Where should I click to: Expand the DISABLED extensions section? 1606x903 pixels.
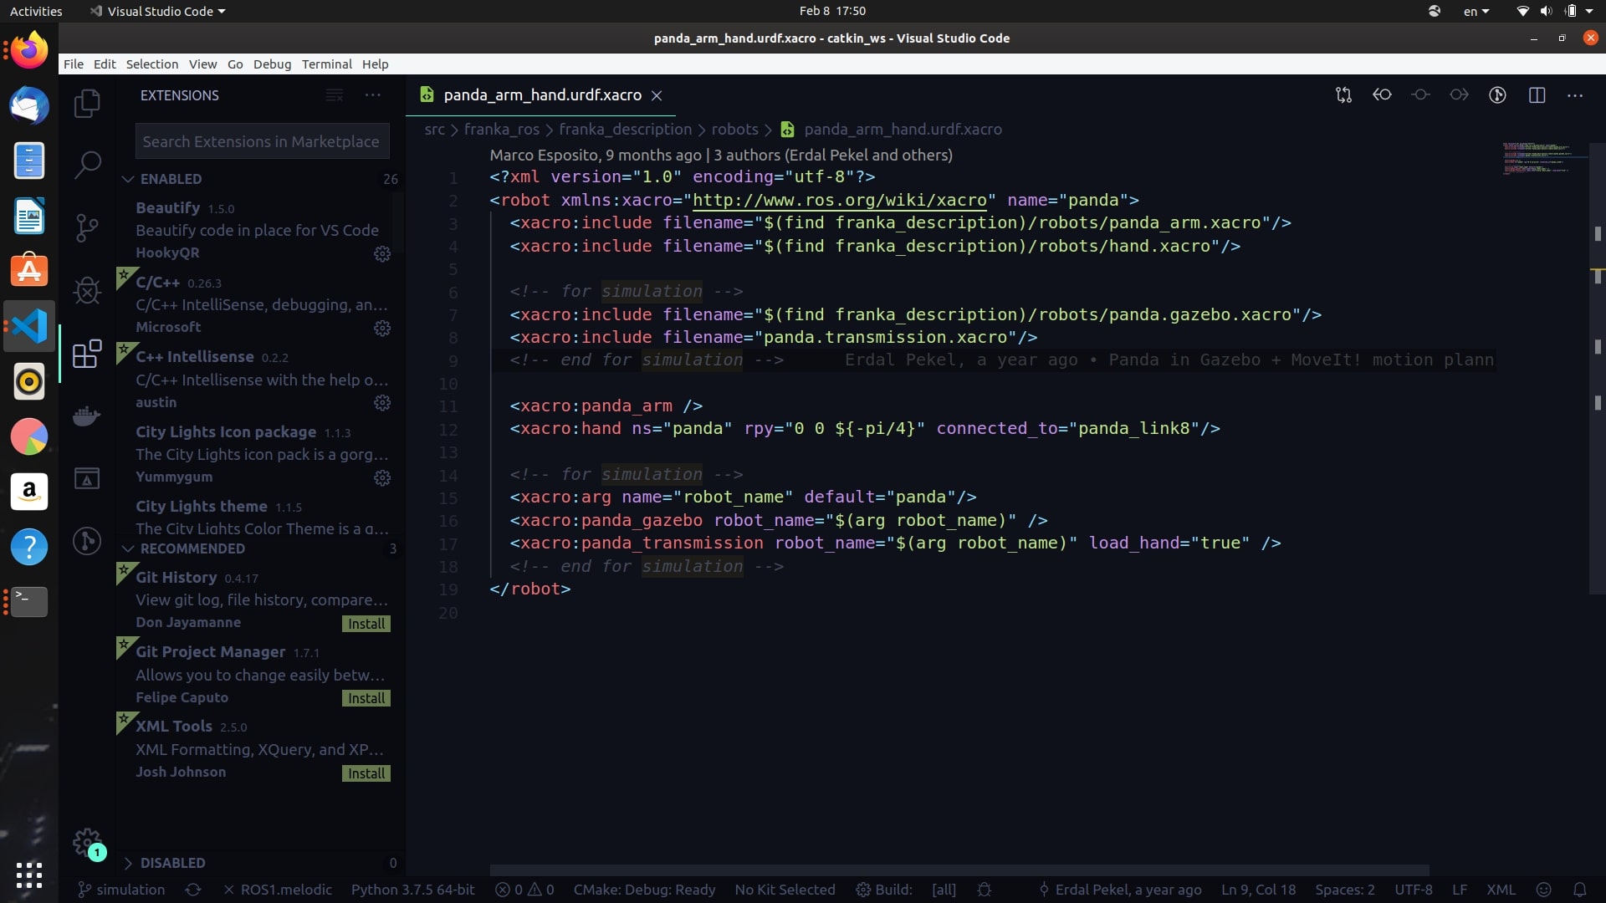(173, 863)
